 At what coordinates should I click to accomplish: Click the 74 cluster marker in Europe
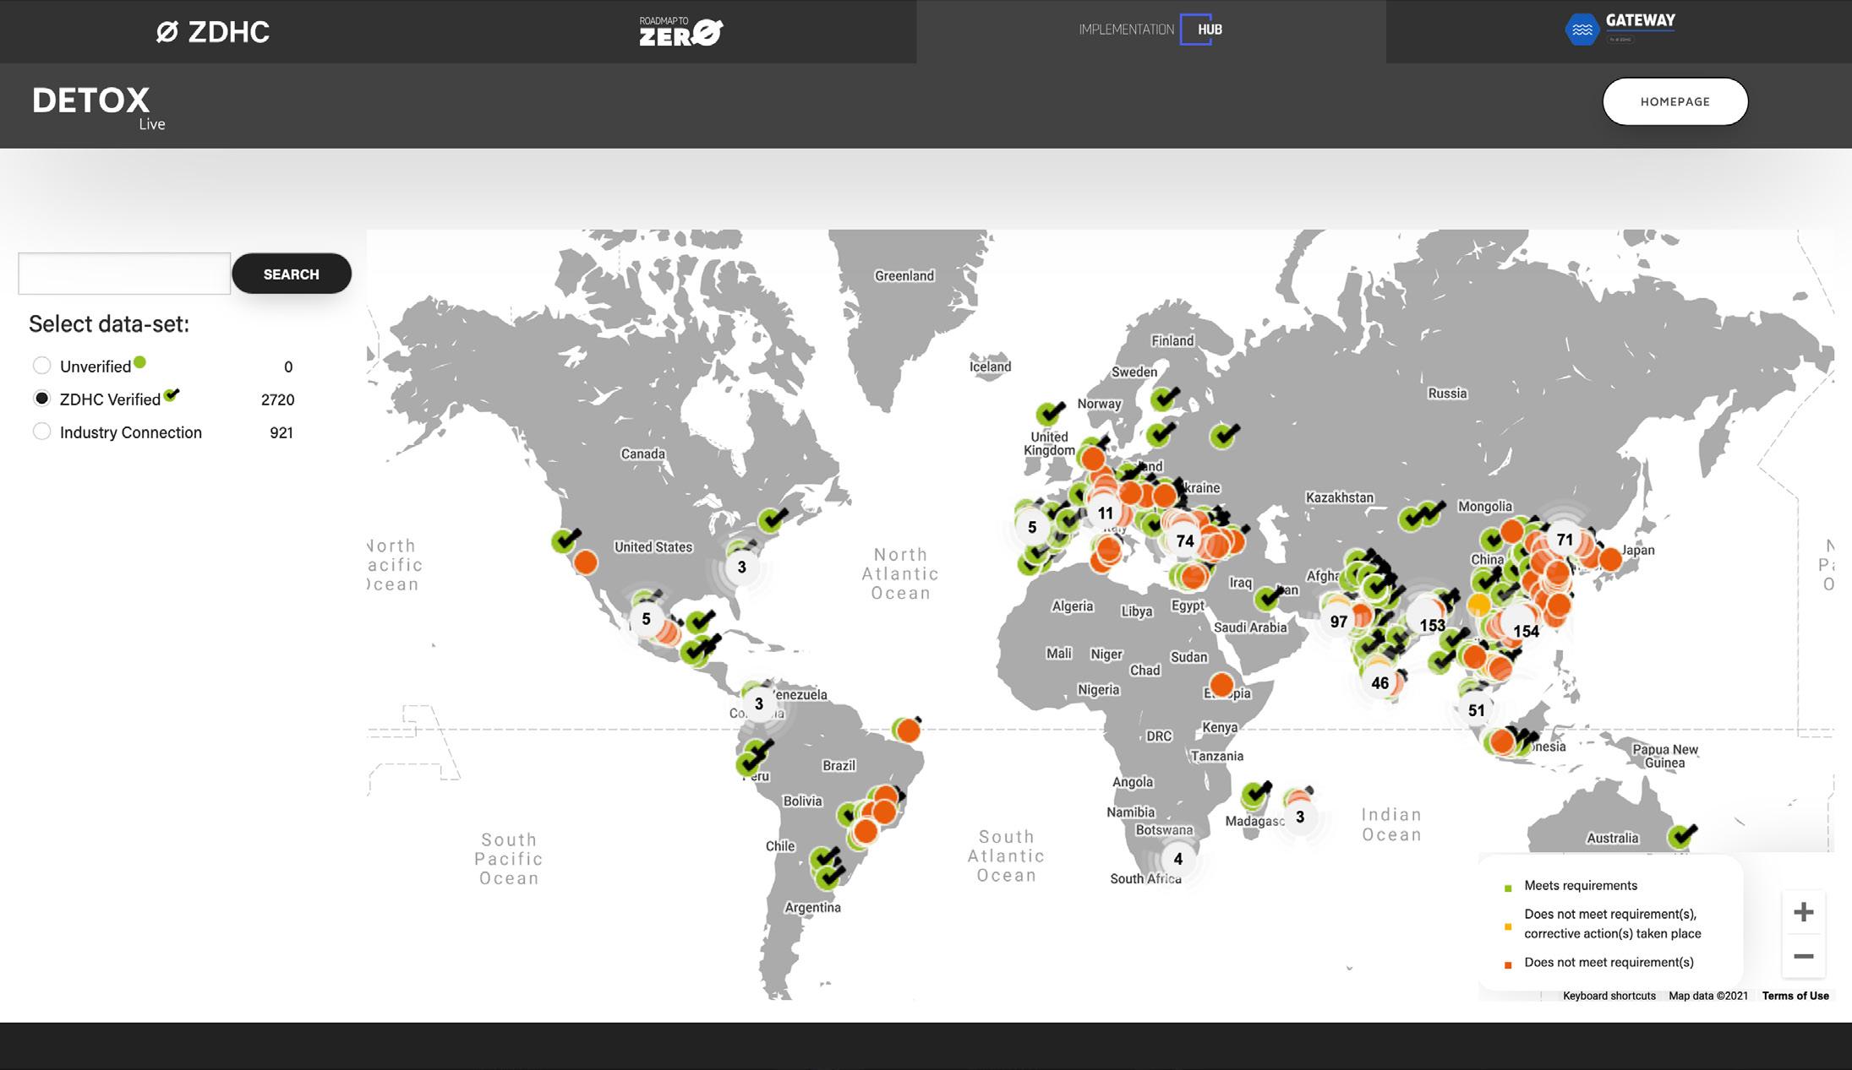1184,540
